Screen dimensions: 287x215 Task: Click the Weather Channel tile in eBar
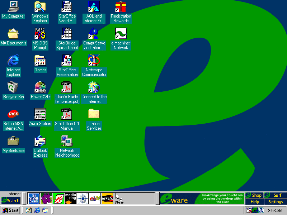pyautogui.click(x=34, y=199)
